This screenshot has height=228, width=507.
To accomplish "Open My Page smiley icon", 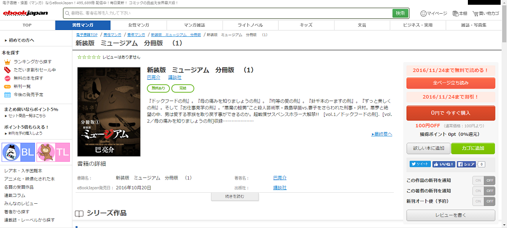I will (423, 14).
